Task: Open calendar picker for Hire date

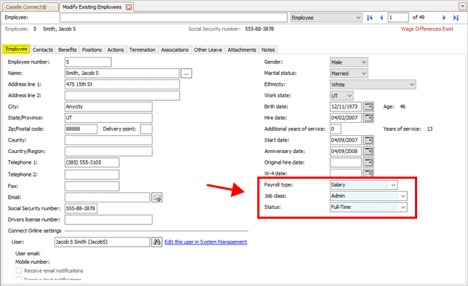Action: point(369,118)
